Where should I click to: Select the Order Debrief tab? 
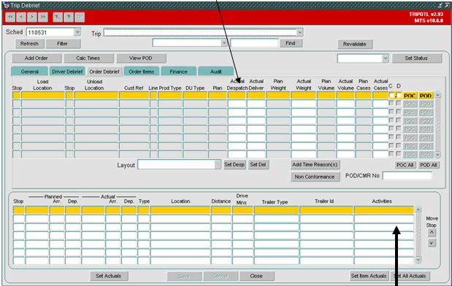104,71
